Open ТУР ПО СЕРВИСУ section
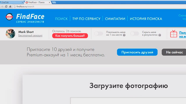Screen dimensions: 186x104 86,19
